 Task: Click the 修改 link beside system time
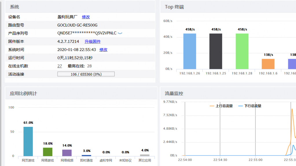pos(103,50)
